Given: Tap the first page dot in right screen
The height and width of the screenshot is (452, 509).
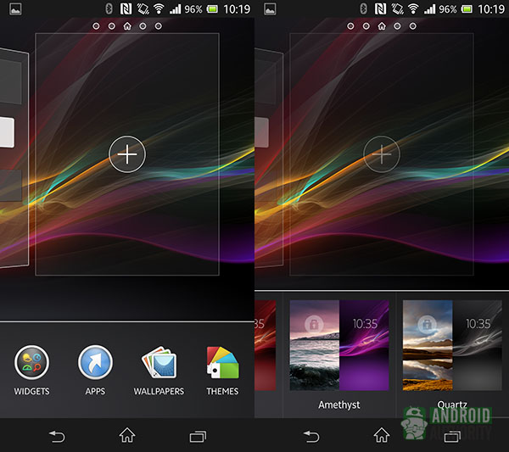Looking at the screenshot, I should pos(350,26).
